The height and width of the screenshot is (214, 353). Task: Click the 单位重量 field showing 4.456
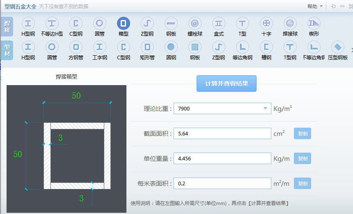pyautogui.click(x=222, y=158)
